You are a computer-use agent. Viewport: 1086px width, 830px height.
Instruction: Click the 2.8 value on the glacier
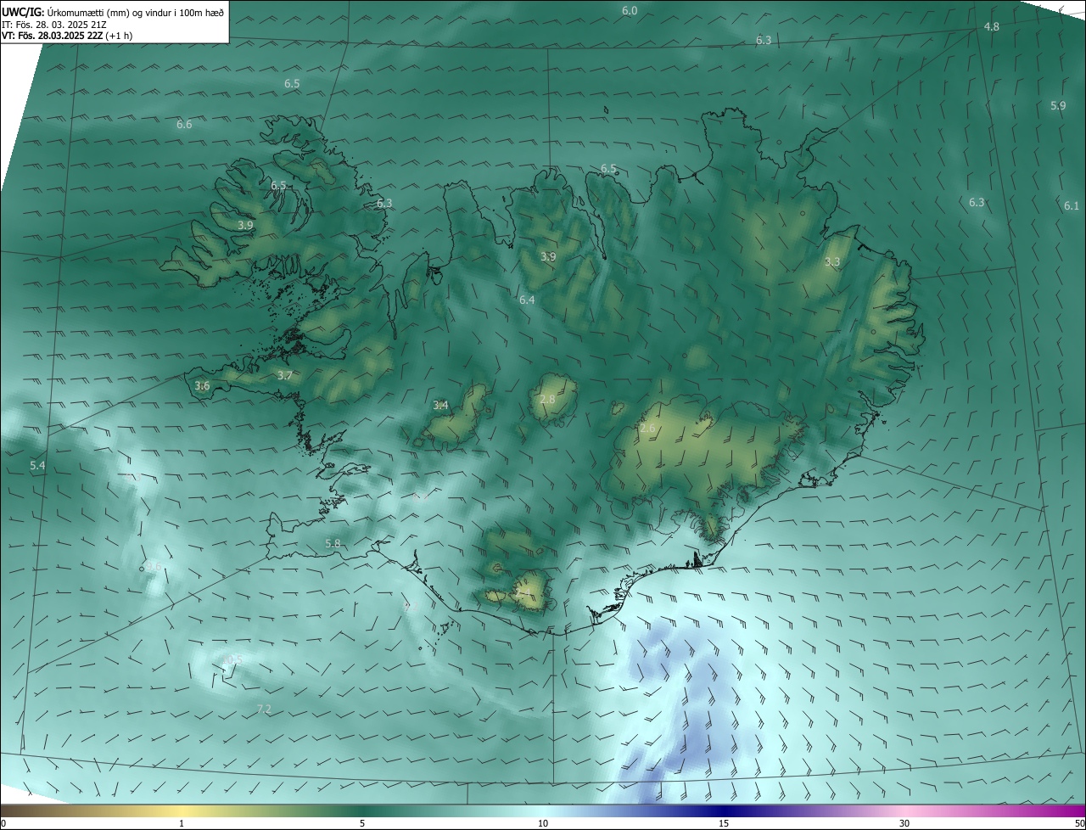click(547, 400)
